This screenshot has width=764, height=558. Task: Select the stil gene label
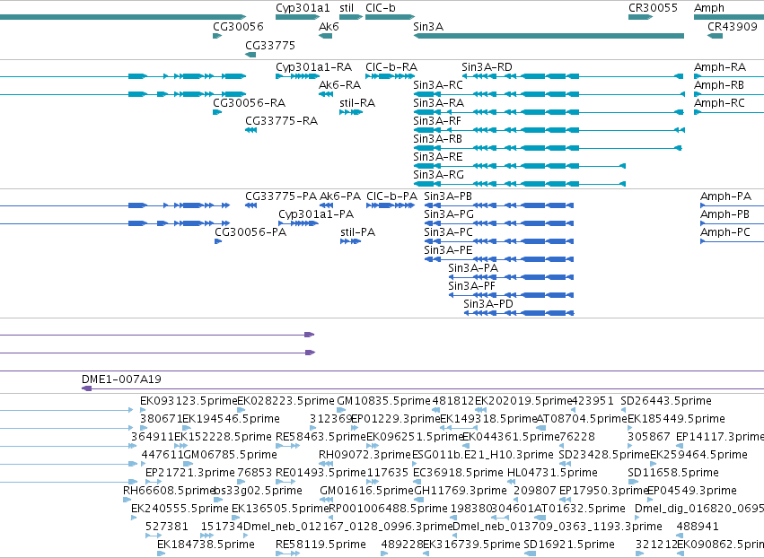click(347, 8)
